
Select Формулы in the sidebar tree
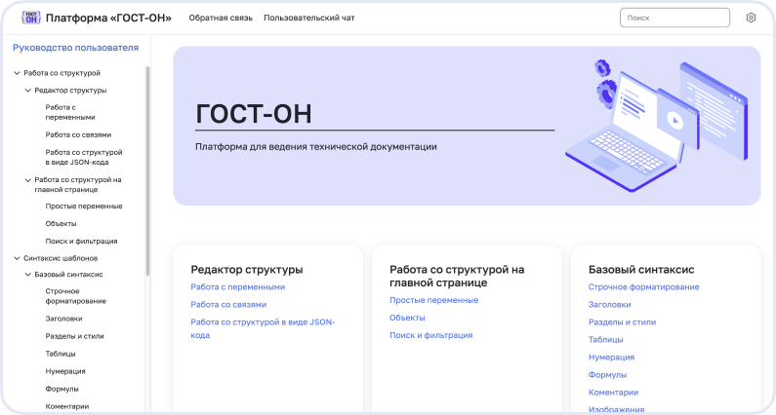[x=61, y=389]
